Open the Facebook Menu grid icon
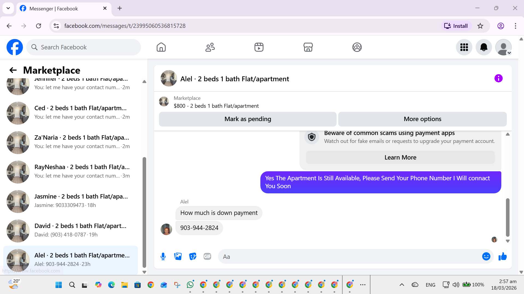 pos(464,47)
